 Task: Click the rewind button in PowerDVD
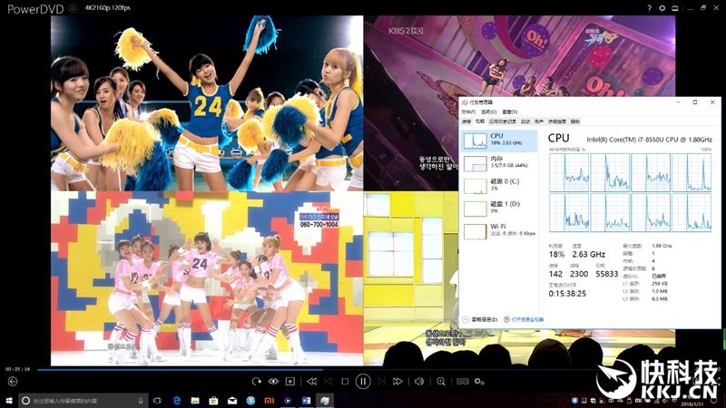(311, 382)
